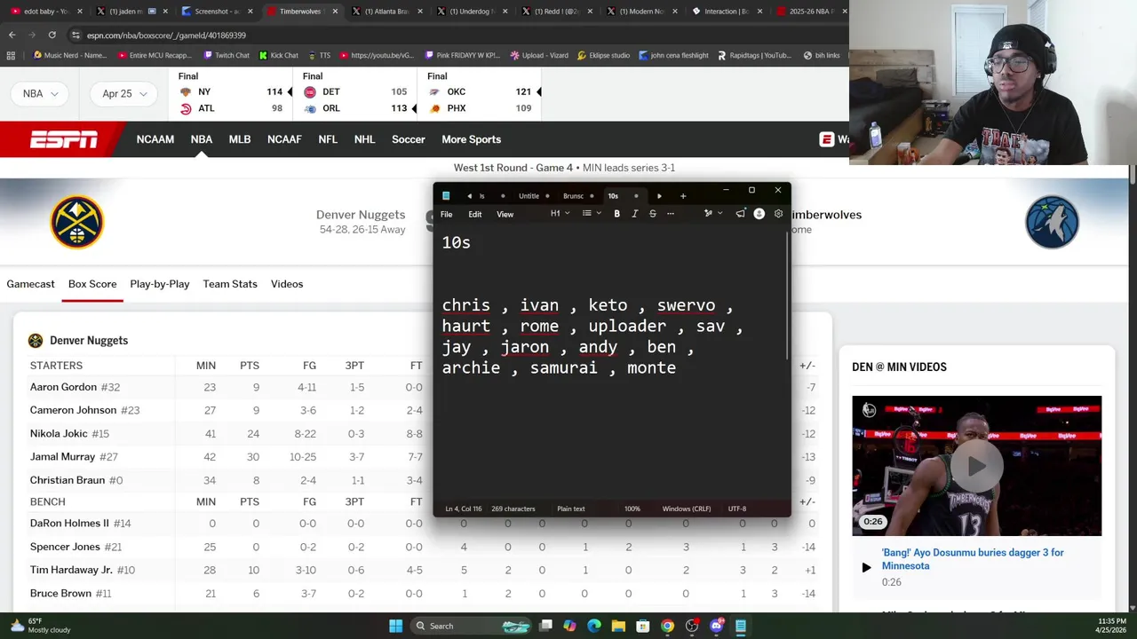1137x639 pixels.
Task: Open Microsoft Edge from the taskbar
Action: pos(594,626)
